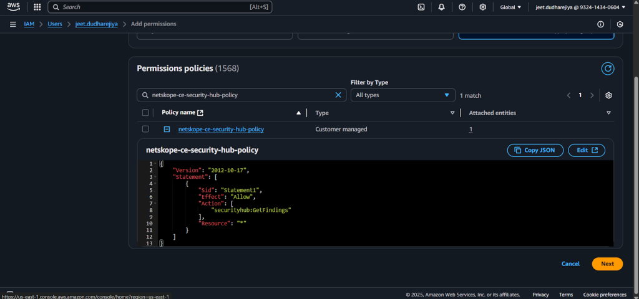Screen dimensions: 639x299
Task: Click the search magnifier in the policy filter
Action: (145, 95)
